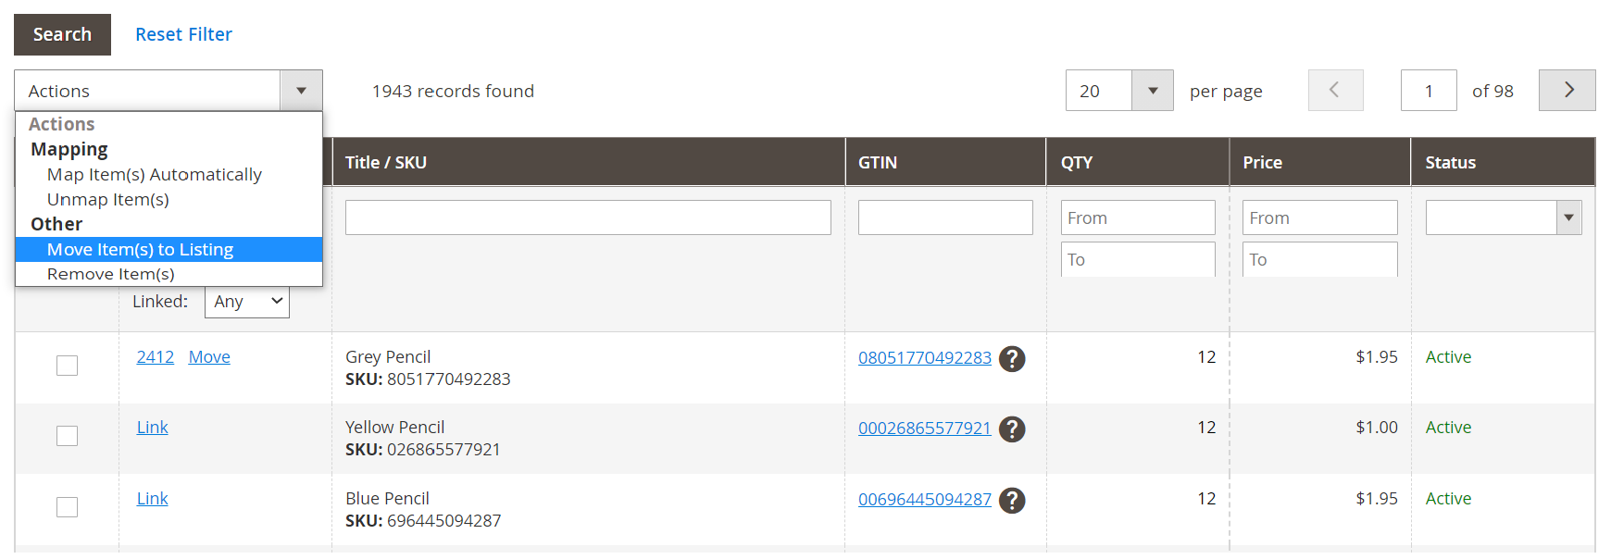Image resolution: width=1611 pixels, height=559 pixels.
Task: Click the help icon beside Blue Pencil GTIN
Action: 1012,500
